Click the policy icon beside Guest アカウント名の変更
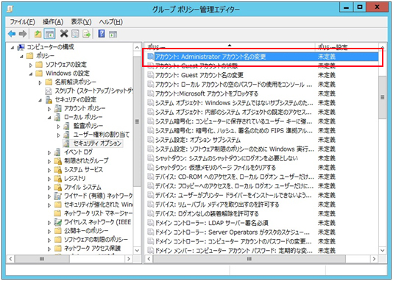The width and height of the screenshot is (393, 281). pos(150,75)
